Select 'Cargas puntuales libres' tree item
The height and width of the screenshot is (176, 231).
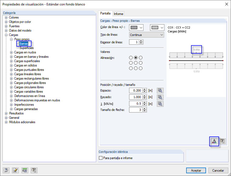29,70
